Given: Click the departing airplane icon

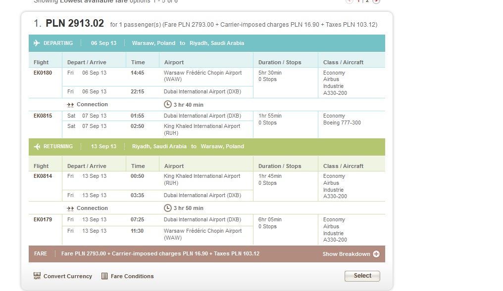Looking at the screenshot, I should click(x=37, y=43).
